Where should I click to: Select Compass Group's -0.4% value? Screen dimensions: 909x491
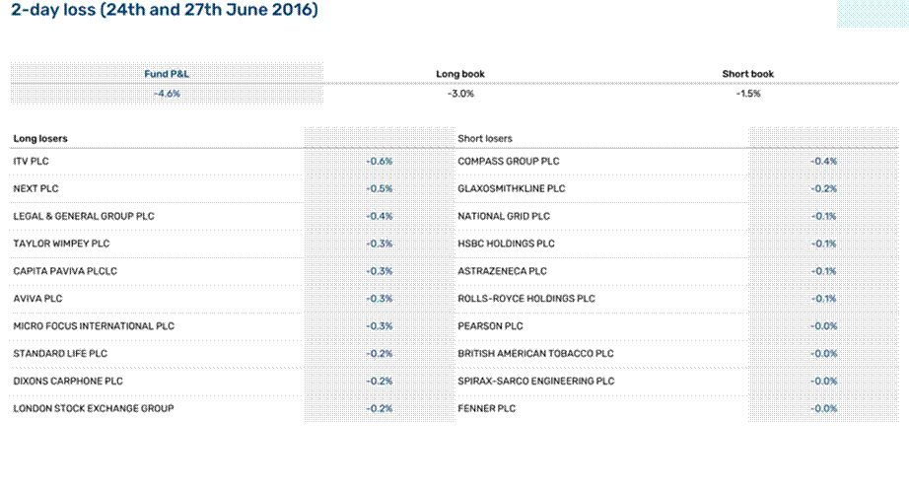click(824, 161)
